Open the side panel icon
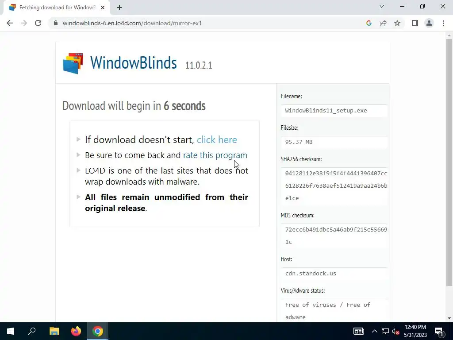 coord(415,23)
